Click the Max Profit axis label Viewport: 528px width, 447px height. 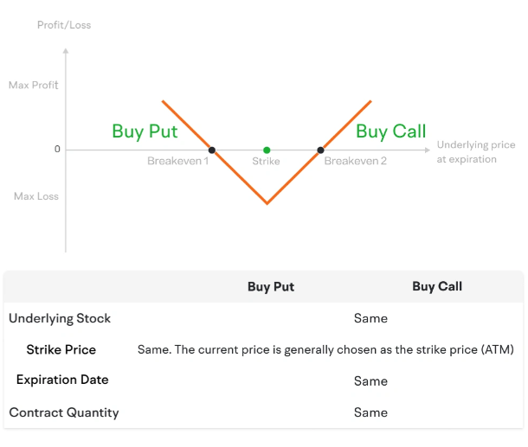point(34,85)
